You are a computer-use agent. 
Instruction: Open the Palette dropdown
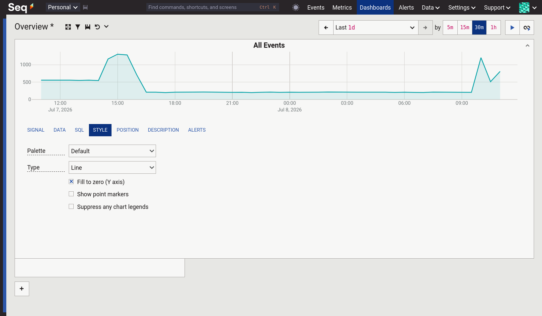(x=112, y=151)
